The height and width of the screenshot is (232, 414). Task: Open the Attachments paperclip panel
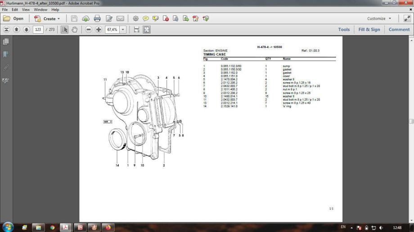[x=6, y=67]
